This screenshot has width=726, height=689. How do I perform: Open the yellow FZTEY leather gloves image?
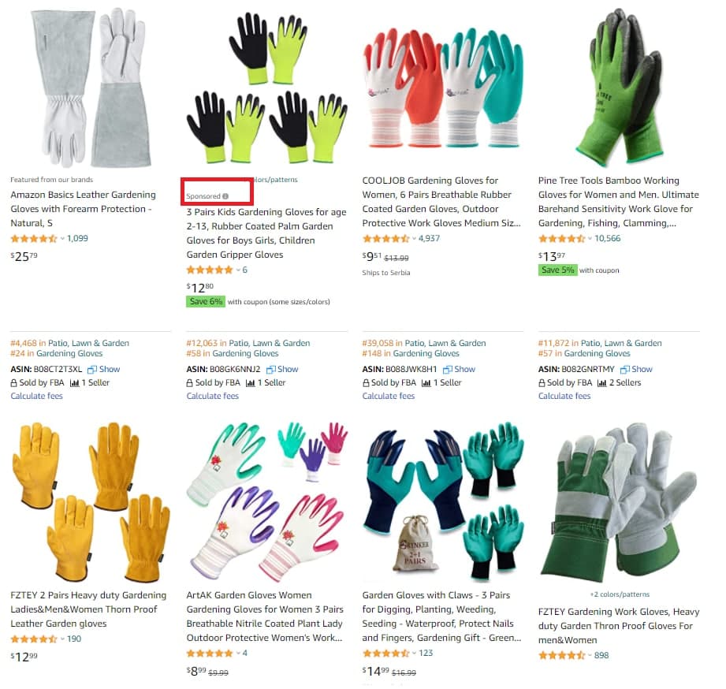click(x=91, y=502)
